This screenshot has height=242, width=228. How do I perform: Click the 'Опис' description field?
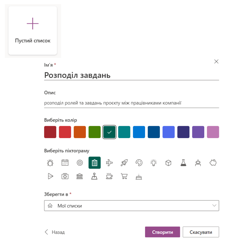[x=132, y=102]
